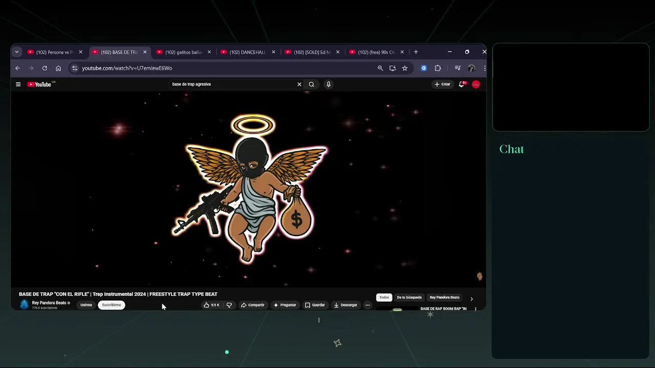This screenshot has width=655, height=368.
Task: Select the Rey Pandora Beats chip
Action: 445,297
